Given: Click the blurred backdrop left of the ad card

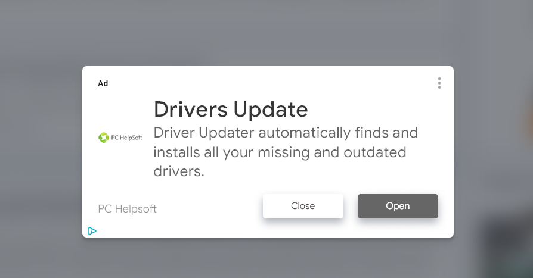Looking at the screenshot, I should point(41,152).
